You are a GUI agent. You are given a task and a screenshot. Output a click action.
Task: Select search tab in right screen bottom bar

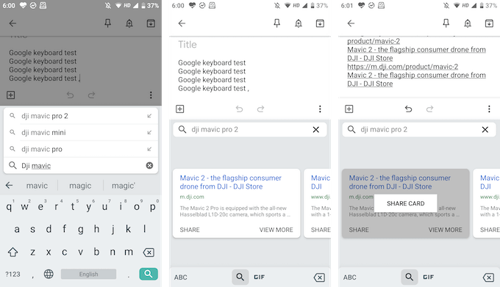[409, 277]
